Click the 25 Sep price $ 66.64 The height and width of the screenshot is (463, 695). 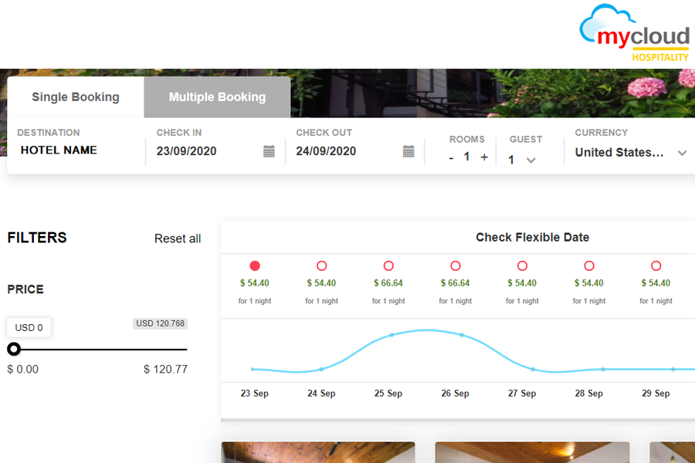coord(388,282)
